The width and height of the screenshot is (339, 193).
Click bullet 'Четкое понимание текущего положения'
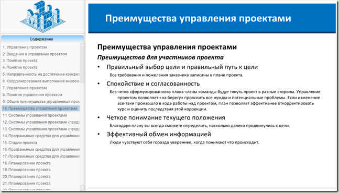coord(166,118)
